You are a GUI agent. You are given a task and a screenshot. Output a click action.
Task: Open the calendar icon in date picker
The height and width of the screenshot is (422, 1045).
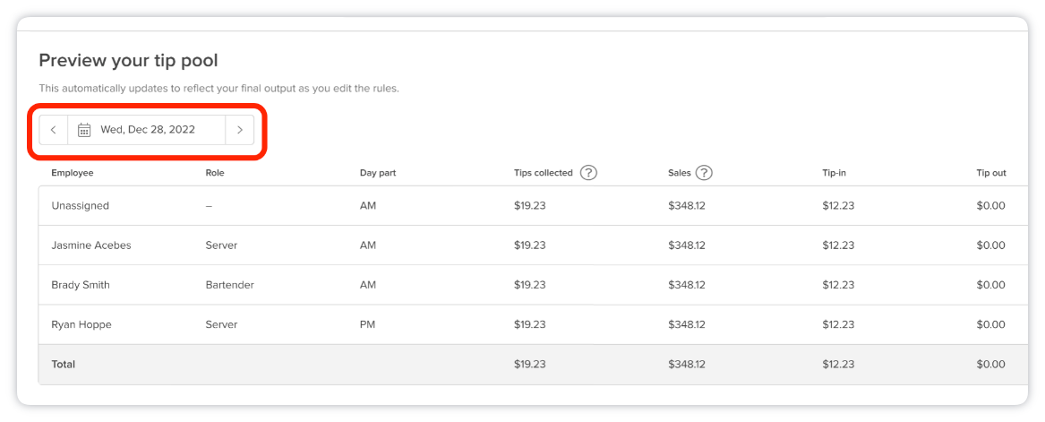pyautogui.click(x=84, y=130)
